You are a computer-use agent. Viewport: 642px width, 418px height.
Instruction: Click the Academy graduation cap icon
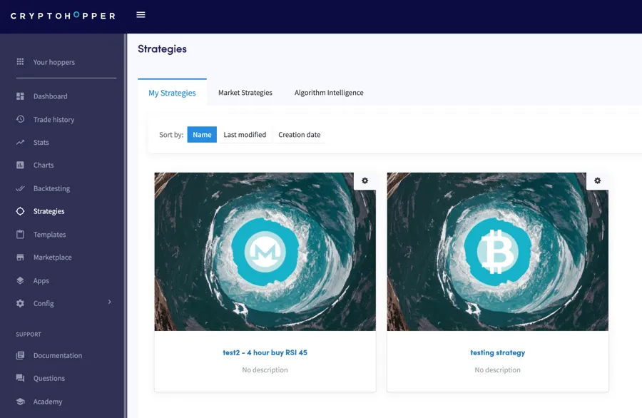pos(20,401)
